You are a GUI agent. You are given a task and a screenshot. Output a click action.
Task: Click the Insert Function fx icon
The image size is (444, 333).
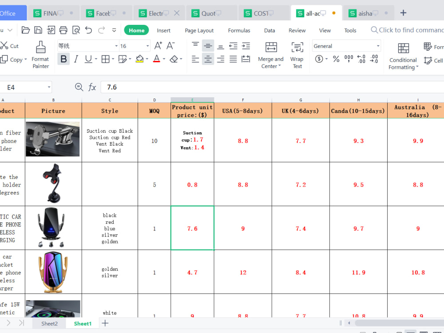92,87
